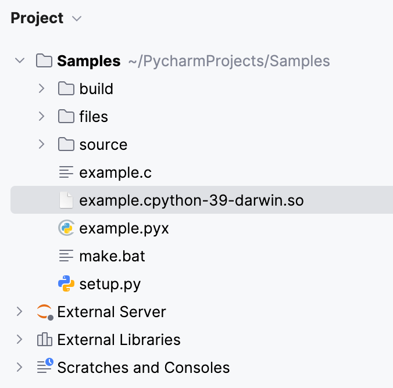Expand the build folder
This screenshot has width=393, height=388.
click(x=41, y=89)
